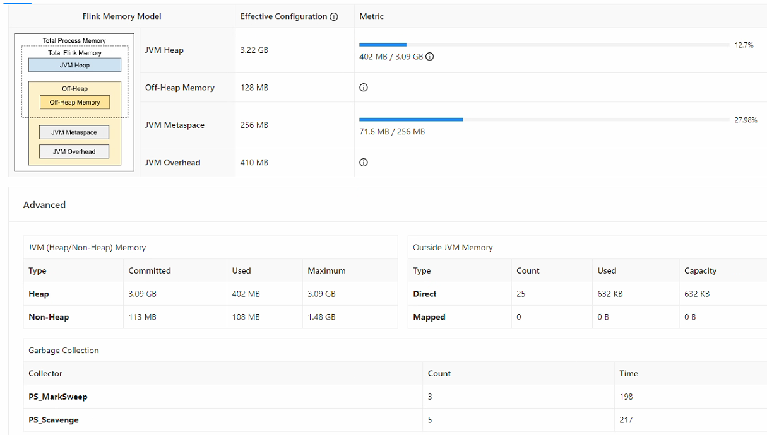Click info icon after 402 MB / 3.09 GB
Image resolution: width=767 pixels, height=435 pixels.
(x=430, y=57)
